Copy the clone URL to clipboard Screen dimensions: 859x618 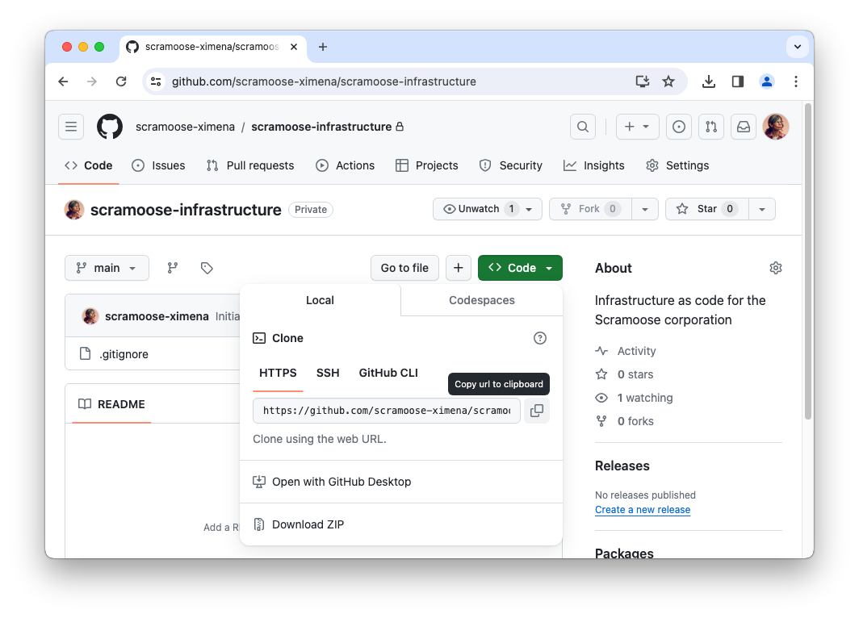pyautogui.click(x=536, y=411)
